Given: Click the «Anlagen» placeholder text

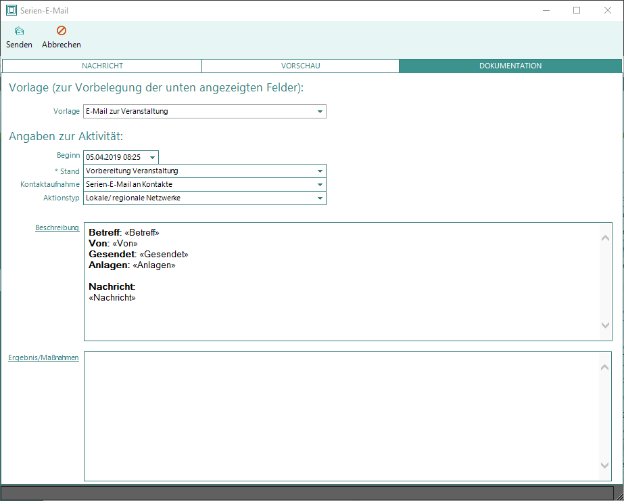Looking at the screenshot, I should 153,265.
